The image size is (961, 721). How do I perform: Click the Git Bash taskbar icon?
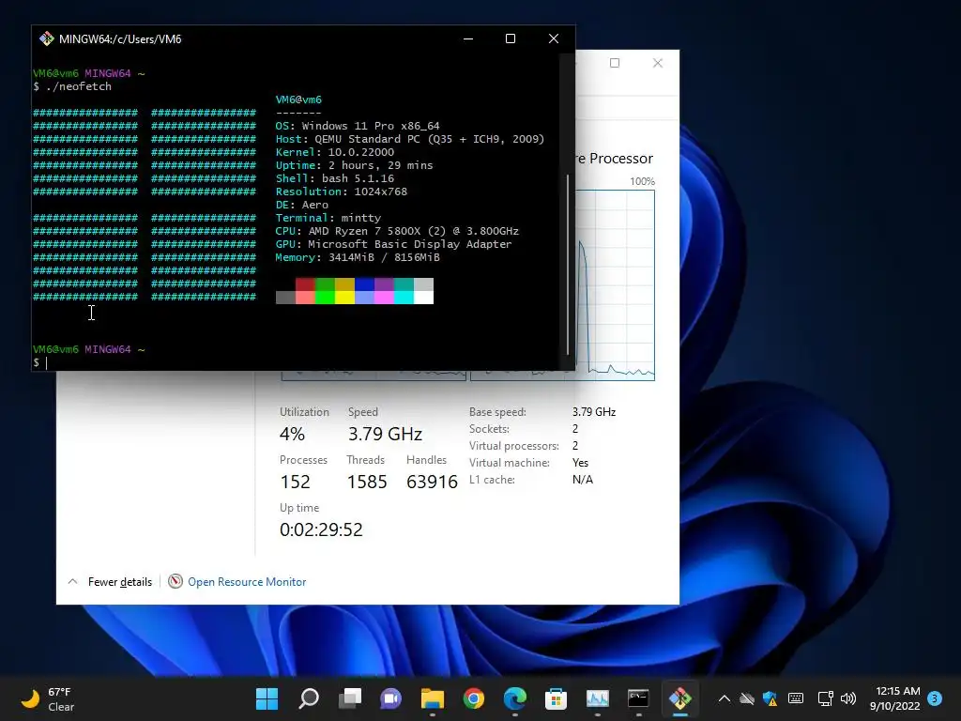click(x=679, y=698)
